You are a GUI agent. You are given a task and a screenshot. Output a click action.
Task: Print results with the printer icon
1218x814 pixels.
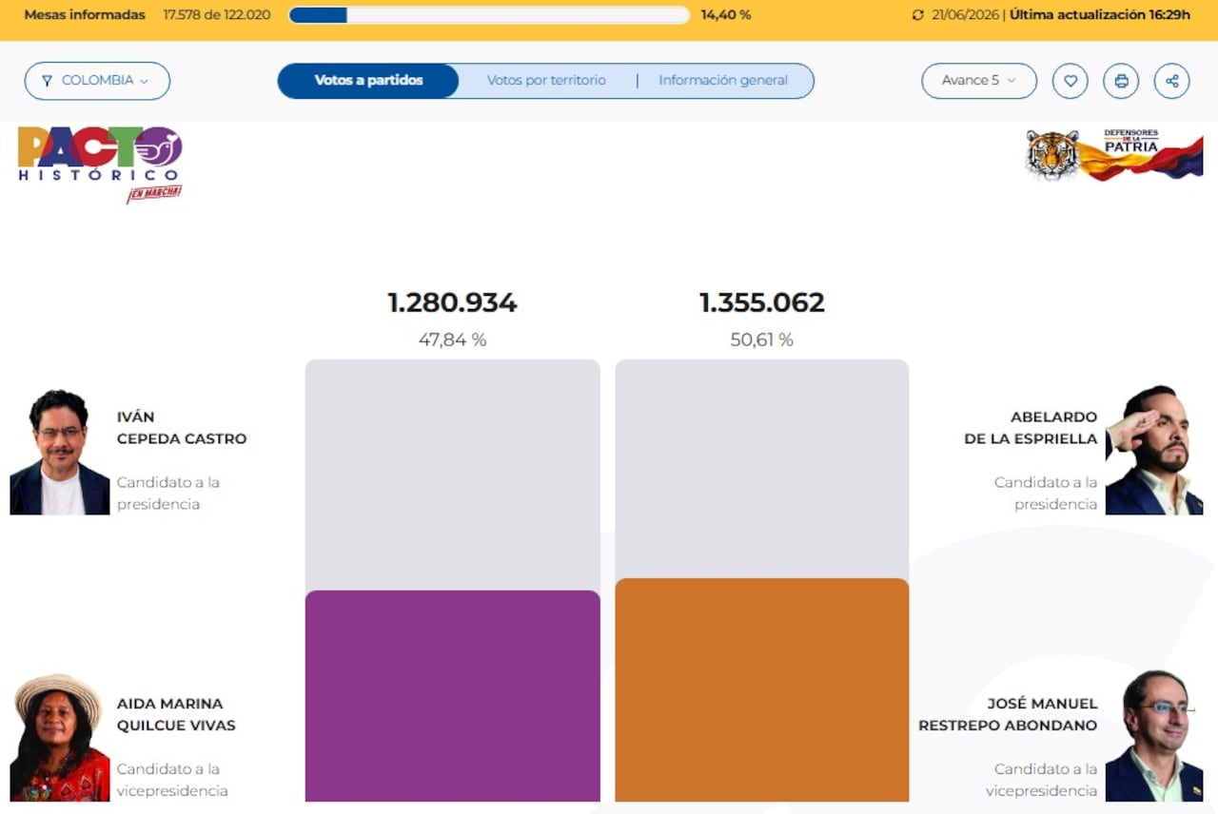tap(1121, 81)
